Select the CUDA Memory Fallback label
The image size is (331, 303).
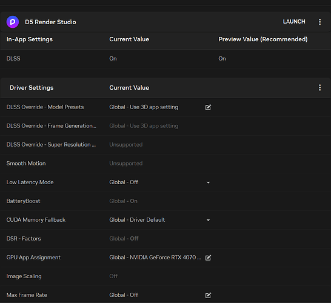pyautogui.click(x=36, y=219)
